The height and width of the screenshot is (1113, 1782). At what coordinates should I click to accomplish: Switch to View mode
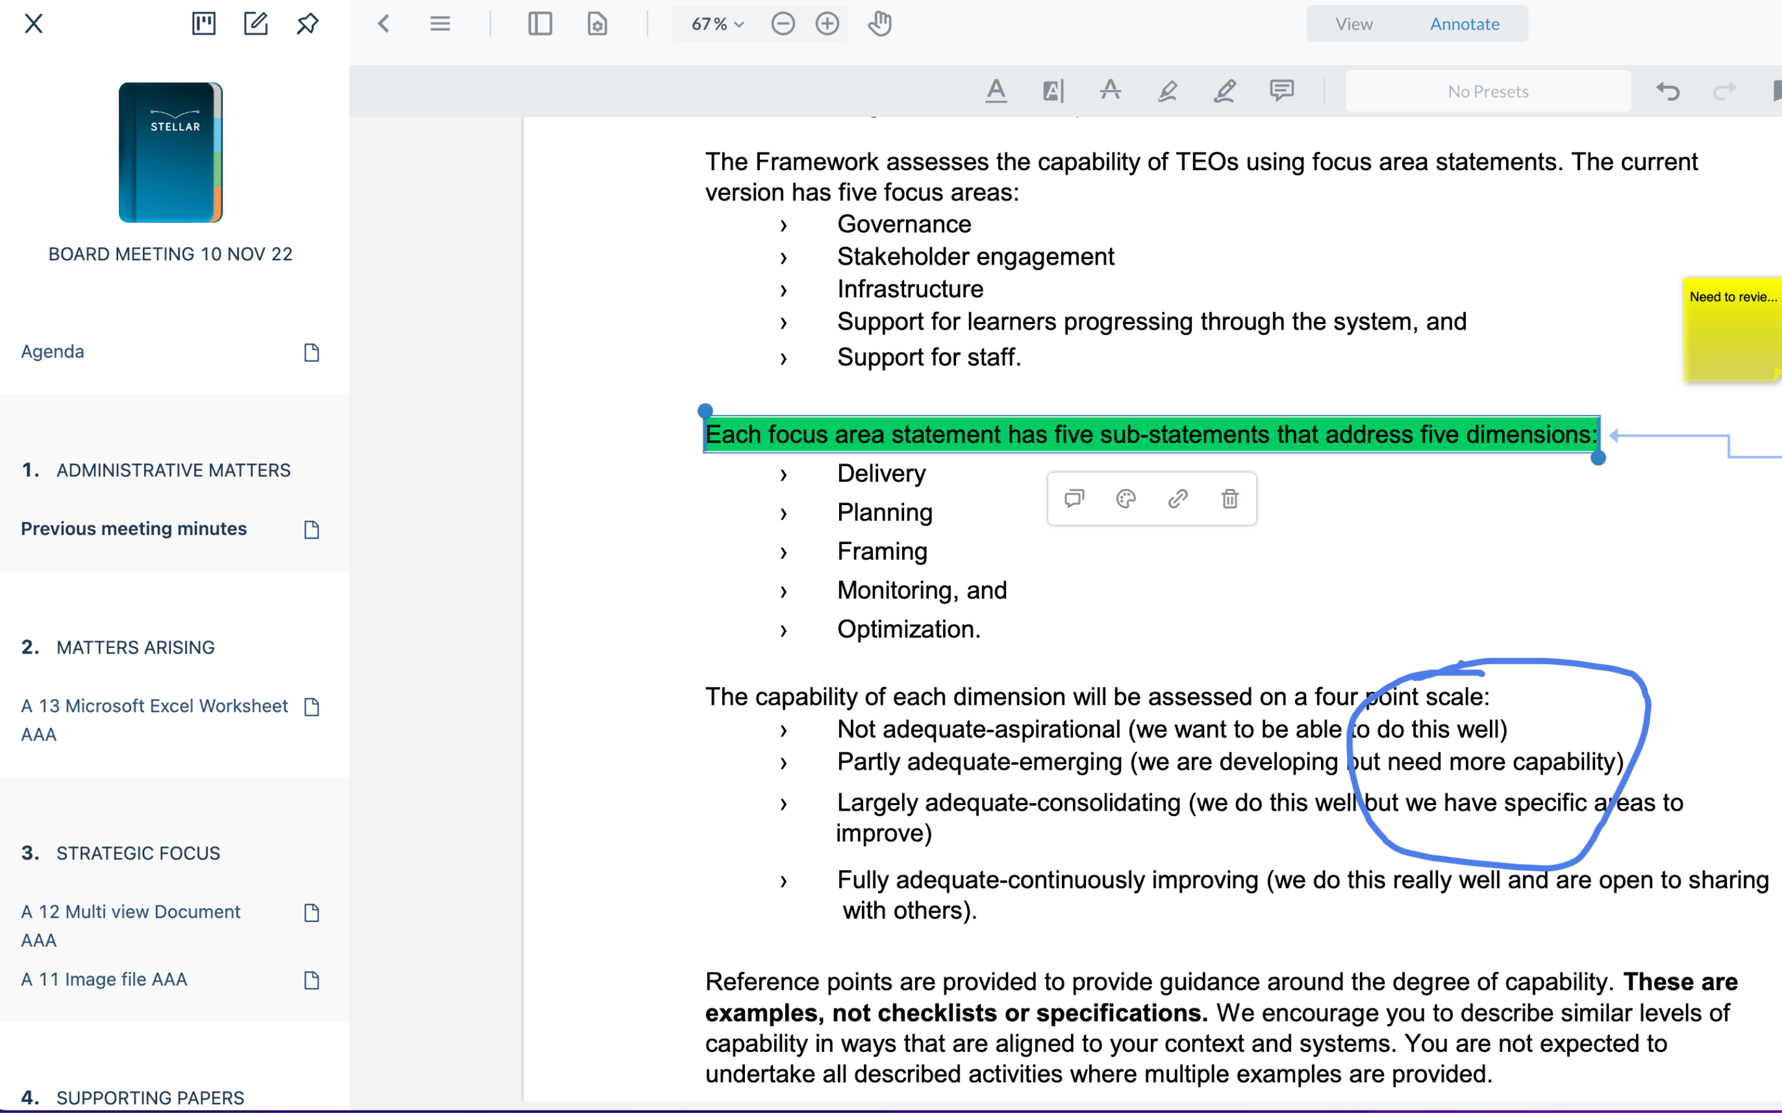pos(1353,23)
